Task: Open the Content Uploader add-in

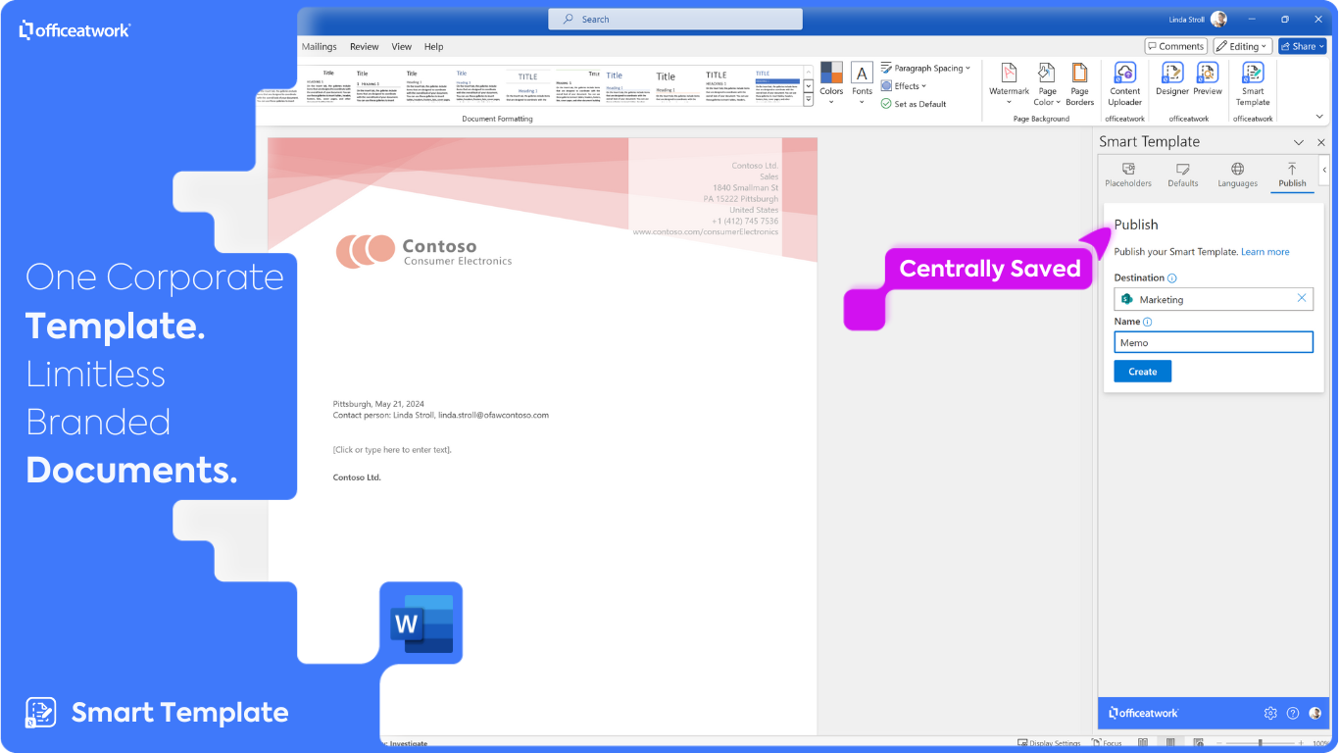Action: click(1125, 84)
